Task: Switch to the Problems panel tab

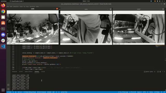Action: coord(15,72)
